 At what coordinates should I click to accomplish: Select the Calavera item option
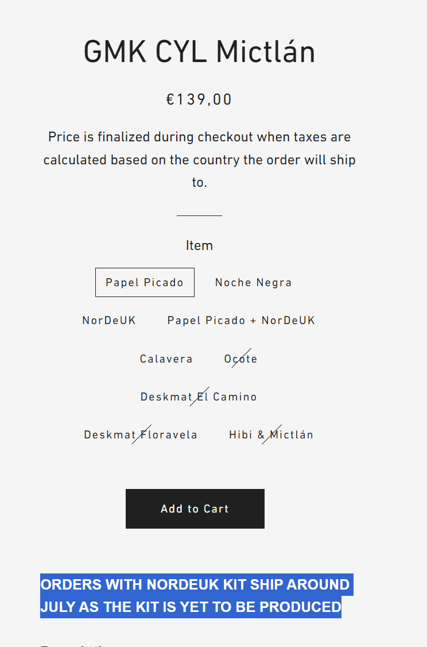(166, 359)
